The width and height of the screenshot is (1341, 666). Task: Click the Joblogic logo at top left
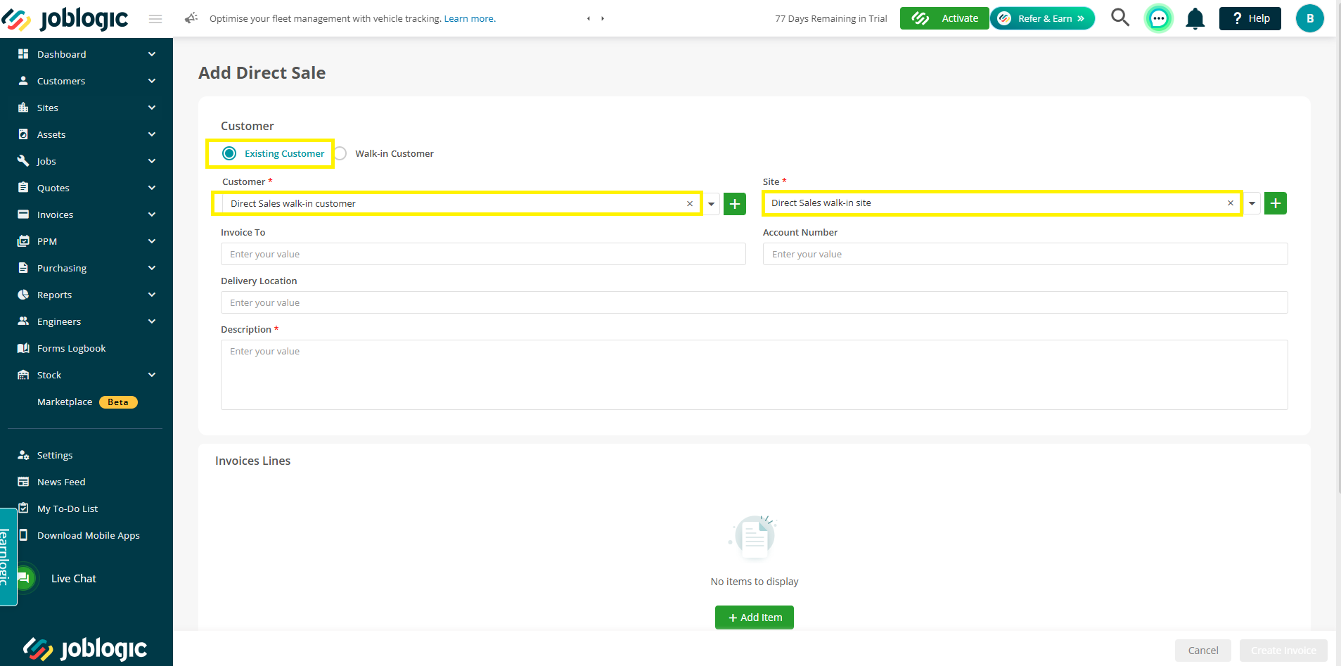(65, 19)
